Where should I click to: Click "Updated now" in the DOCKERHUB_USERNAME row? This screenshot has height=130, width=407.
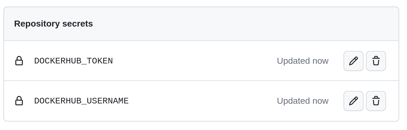(303, 101)
